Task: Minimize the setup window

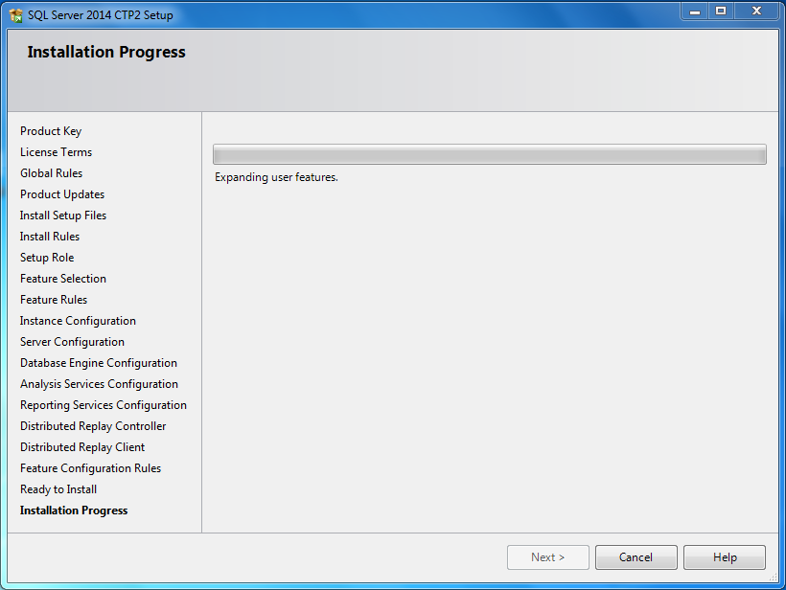Action: point(694,11)
